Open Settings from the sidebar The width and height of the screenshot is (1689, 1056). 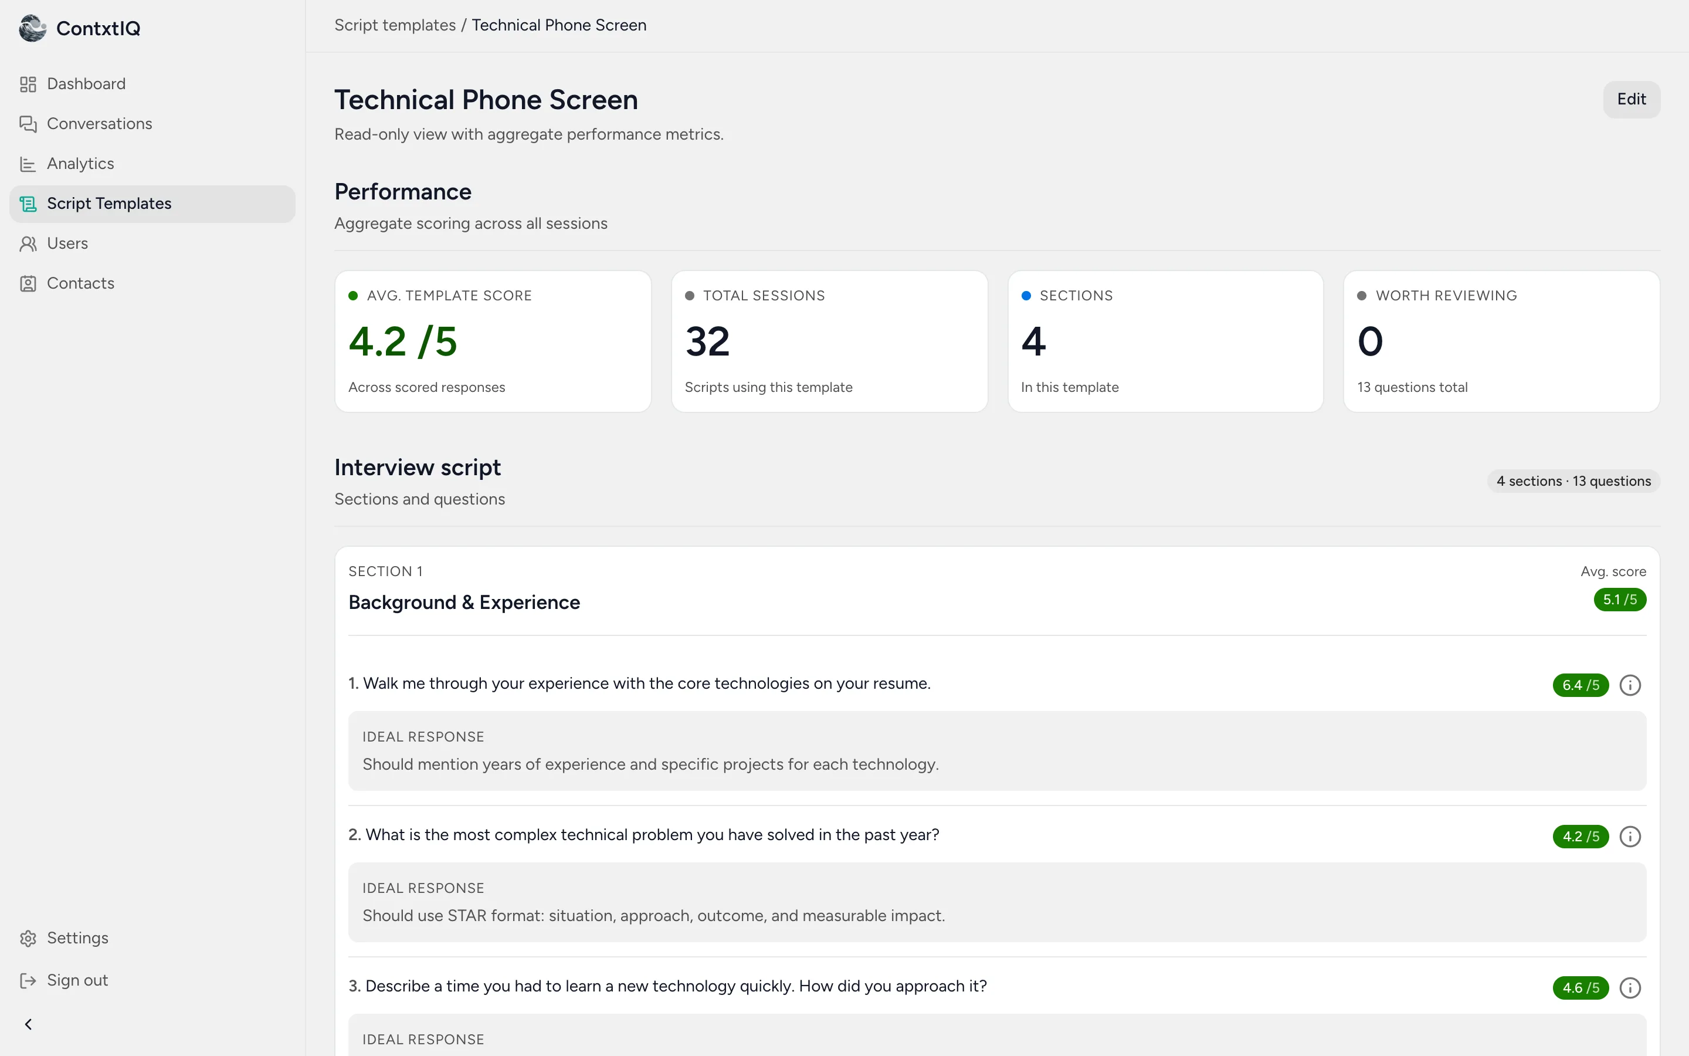(152, 939)
